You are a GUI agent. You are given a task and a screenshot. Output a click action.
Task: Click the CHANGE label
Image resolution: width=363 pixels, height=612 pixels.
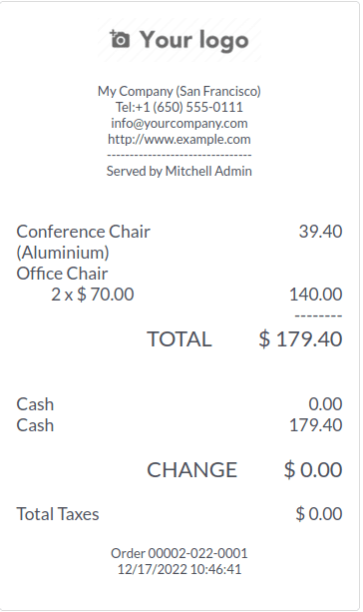coord(191,469)
